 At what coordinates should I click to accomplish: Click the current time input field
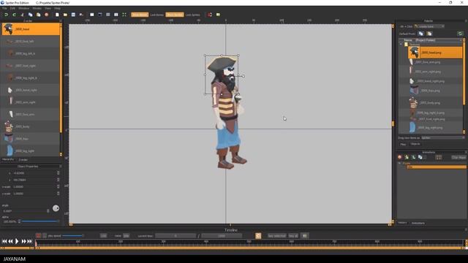pos(175,236)
